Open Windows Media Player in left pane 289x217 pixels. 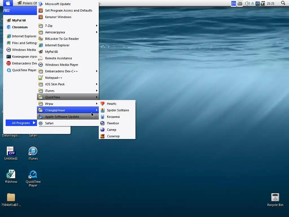coord(21,50)
